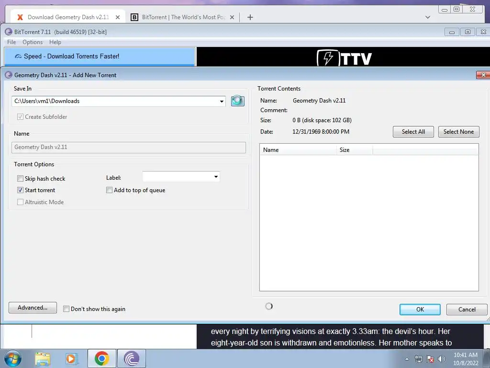Confirm with the OK button
This screenshot has height=368, width=490.
[x=420, y=310]
